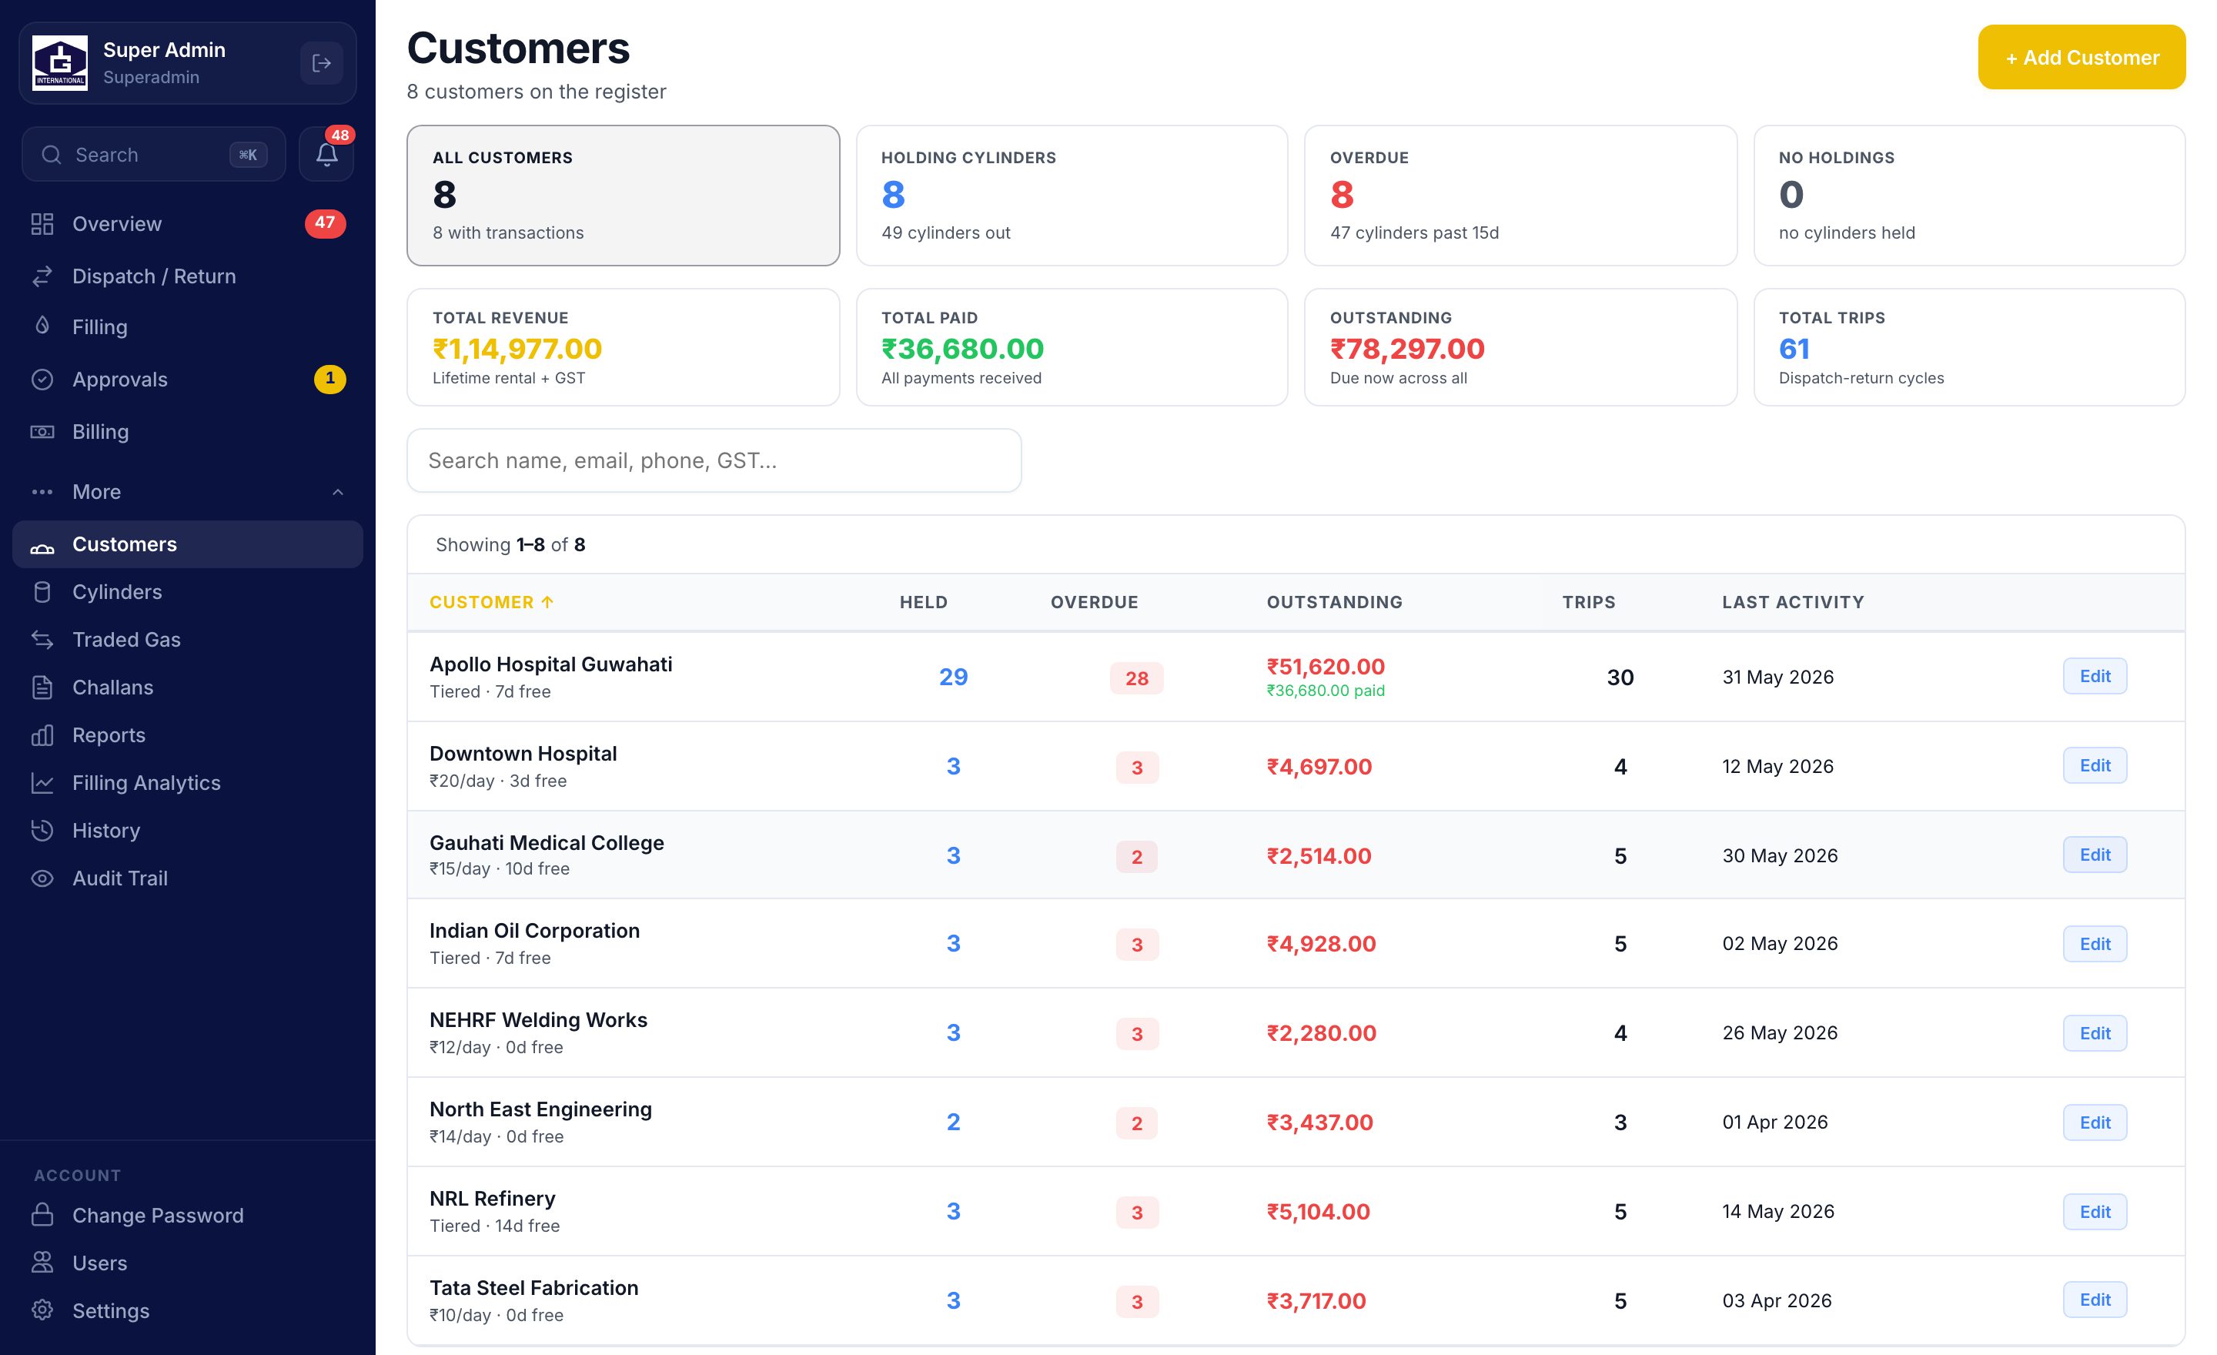
Task: Click the Filling droplet icon
Action: (42, 326)
